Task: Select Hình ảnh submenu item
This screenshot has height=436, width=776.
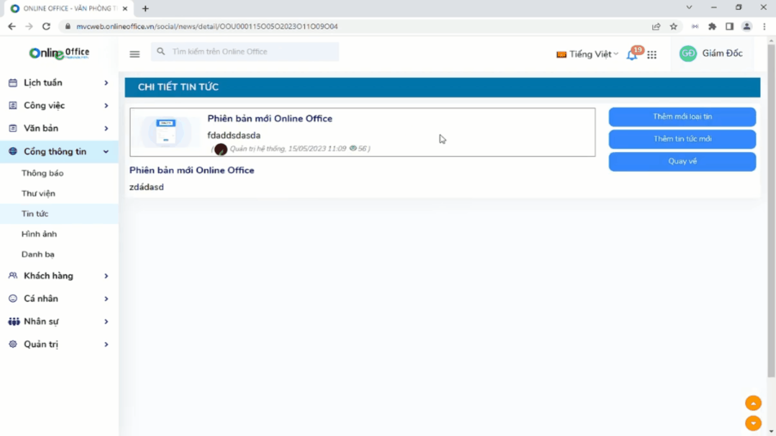Action: tap(39, 234)
